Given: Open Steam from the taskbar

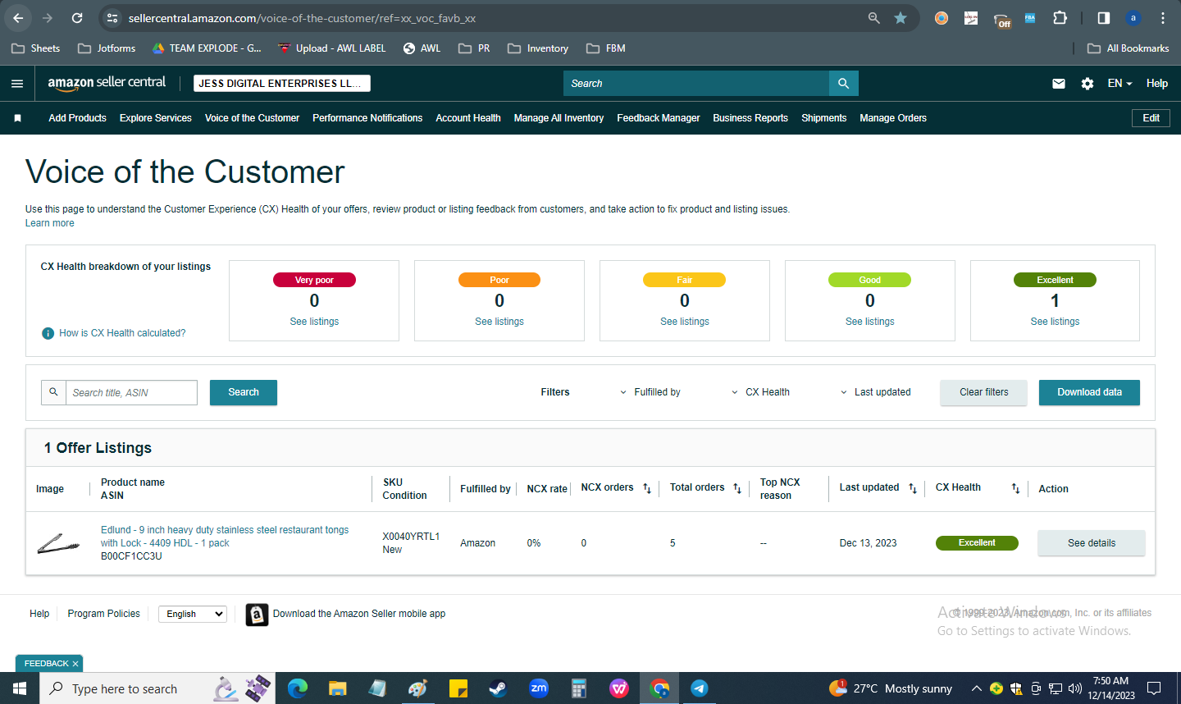Looking at the screenshot, I should [498, 688].
